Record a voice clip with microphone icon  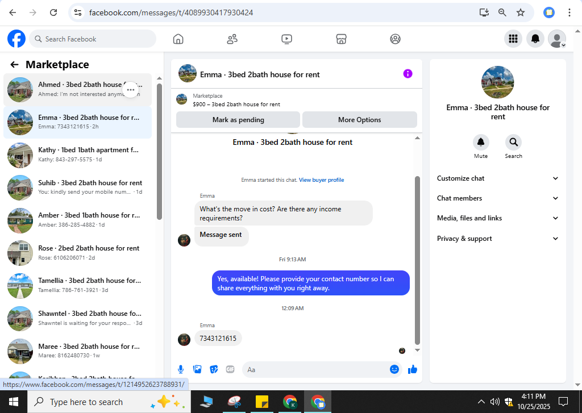(181, 369)
